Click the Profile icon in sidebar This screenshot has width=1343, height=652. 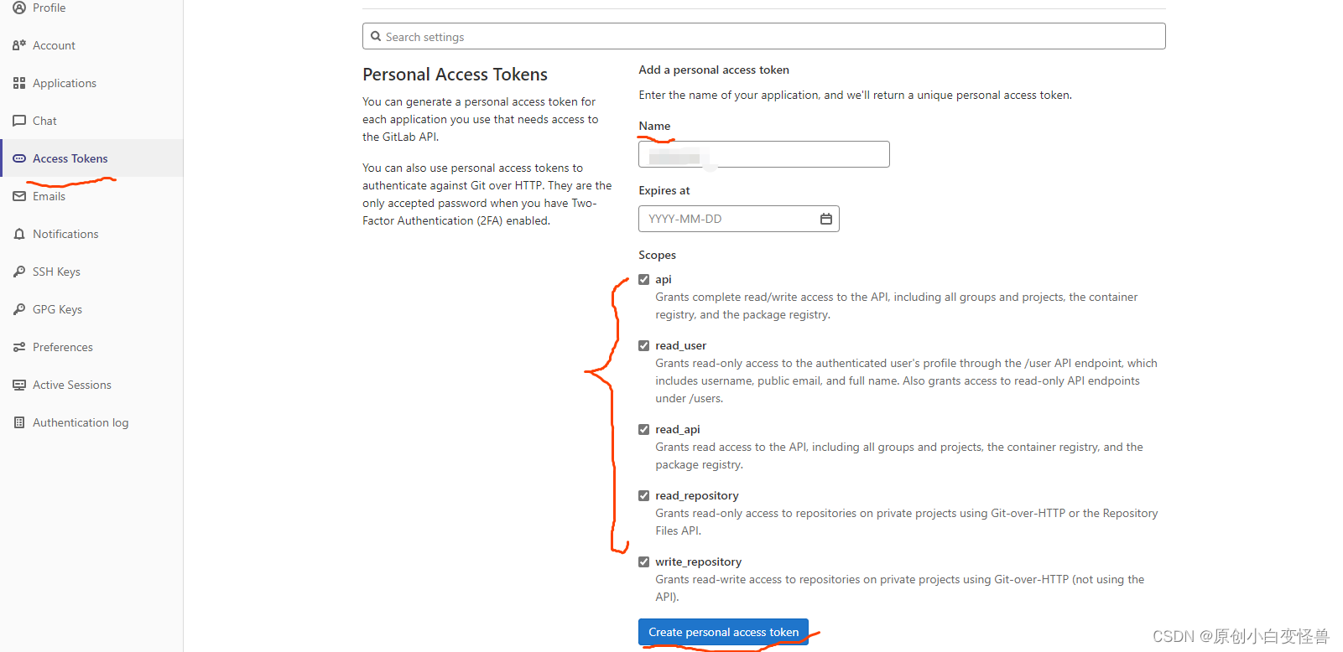pos(19,8)
